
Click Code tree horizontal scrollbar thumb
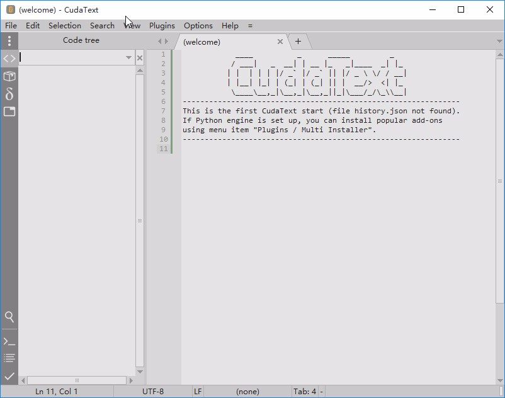click(x=77, y=380)
